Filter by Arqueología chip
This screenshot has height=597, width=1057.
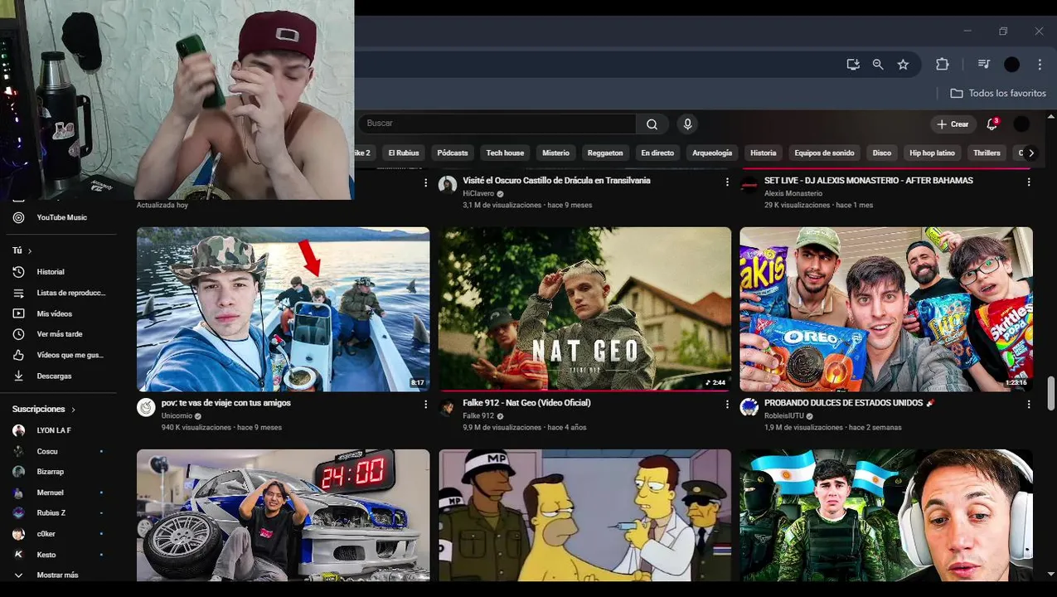click(712, 153)
